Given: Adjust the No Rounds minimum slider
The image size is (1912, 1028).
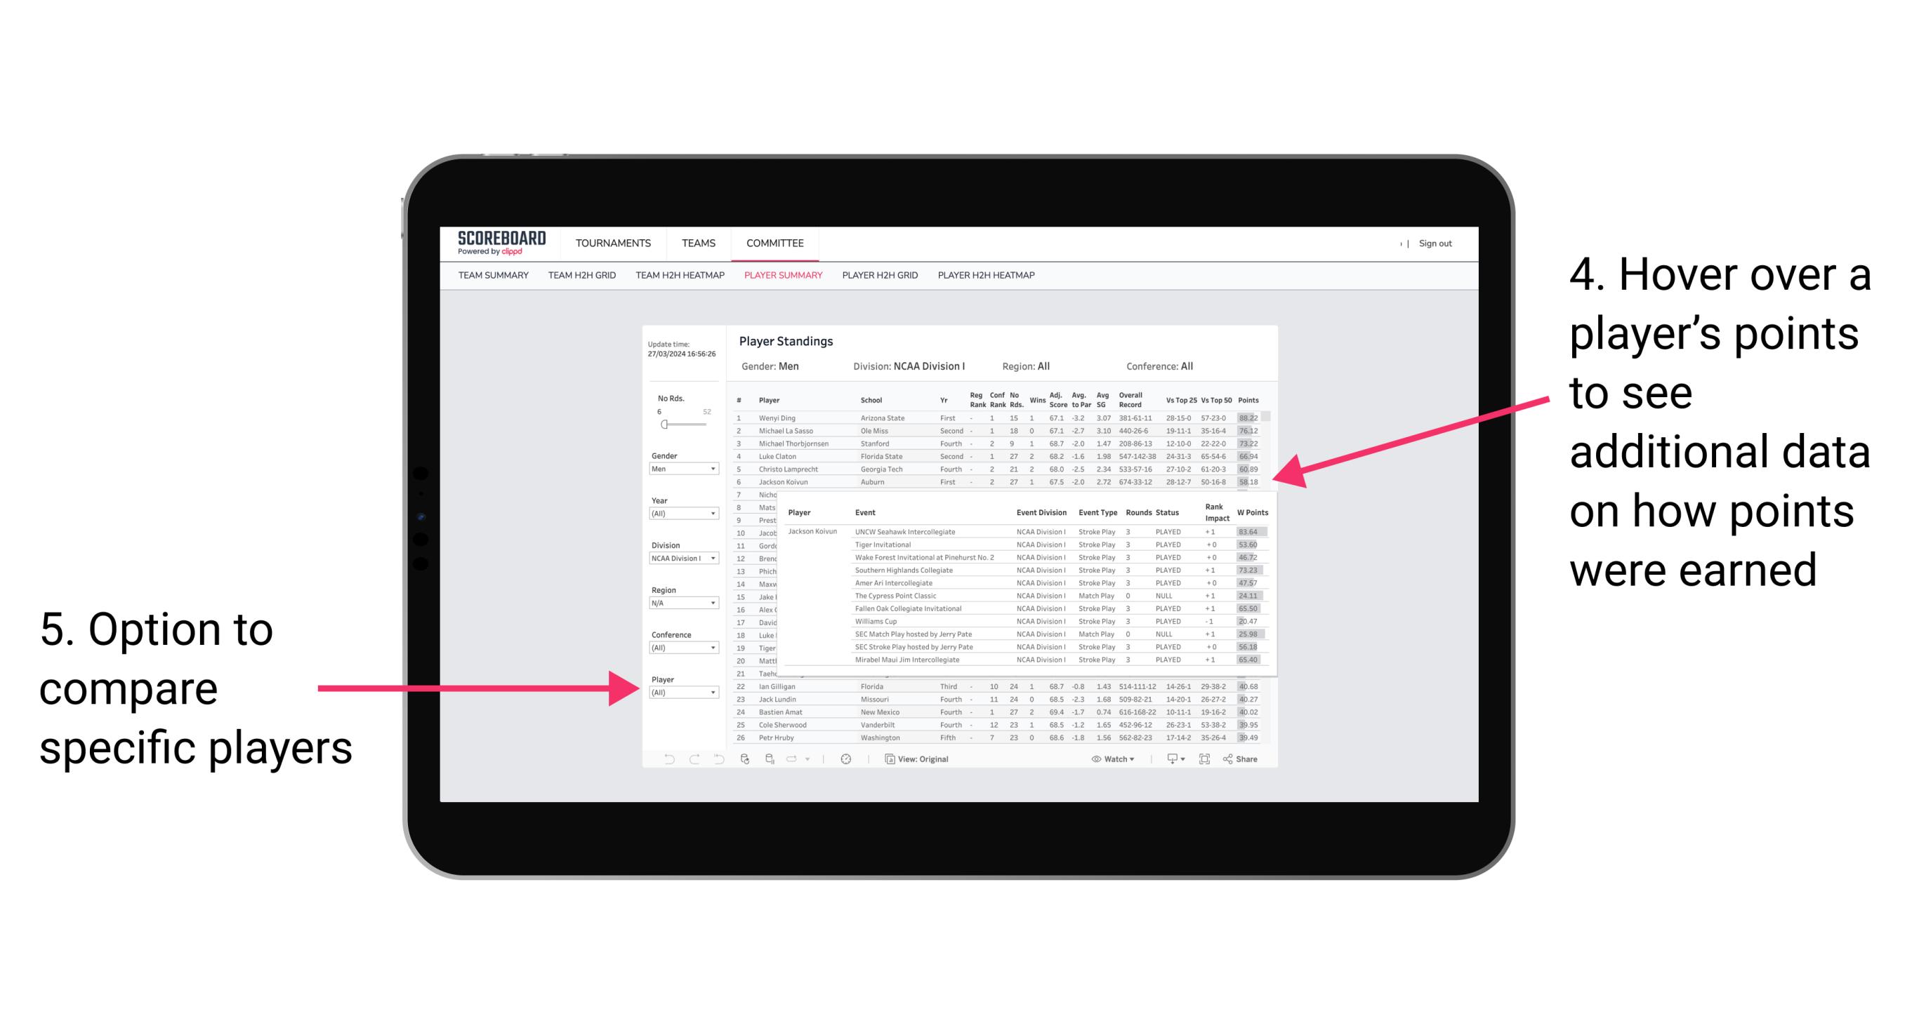Looking at the screenshot, I should click(664, 424).
